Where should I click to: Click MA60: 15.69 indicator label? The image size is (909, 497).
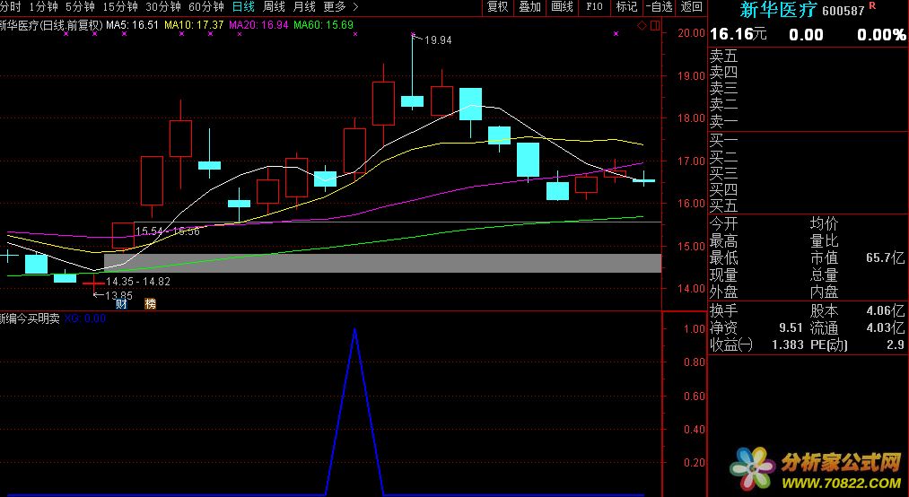[x=323, y=25]
